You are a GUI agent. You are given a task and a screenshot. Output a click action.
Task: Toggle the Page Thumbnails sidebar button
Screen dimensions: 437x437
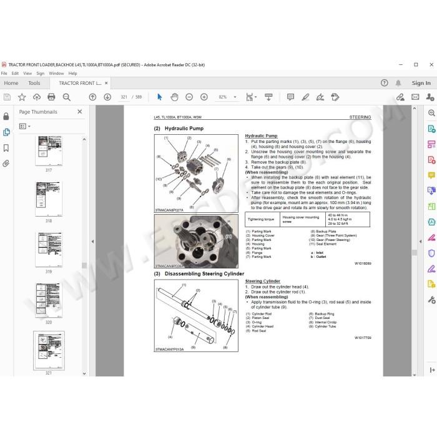(x=6, y=132)
